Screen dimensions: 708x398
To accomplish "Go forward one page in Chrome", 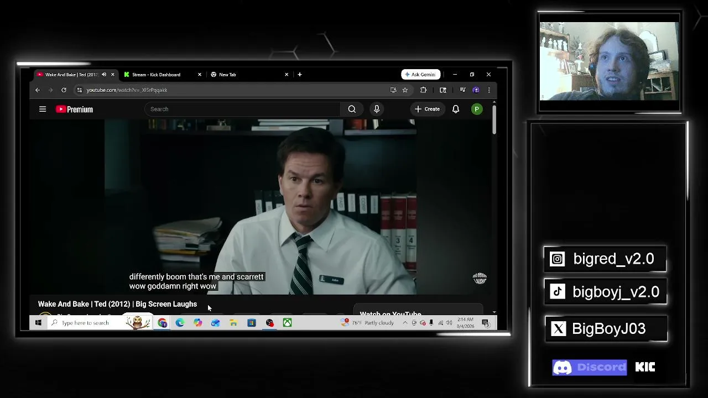I will coord(50,90).
